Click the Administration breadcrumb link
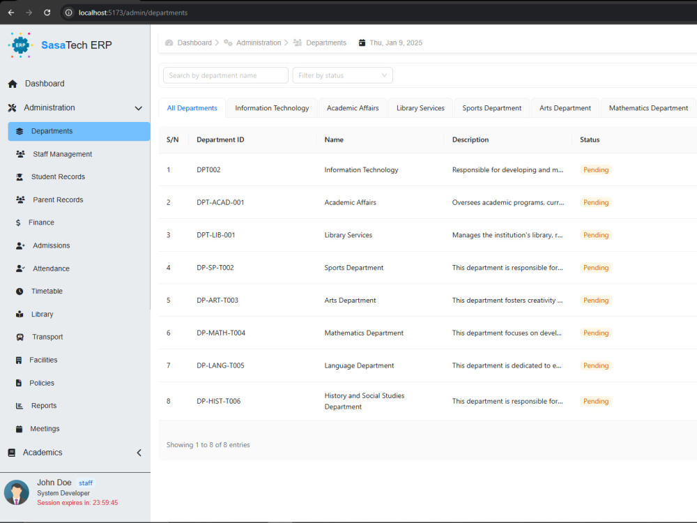697x523 pixels. 259,43
